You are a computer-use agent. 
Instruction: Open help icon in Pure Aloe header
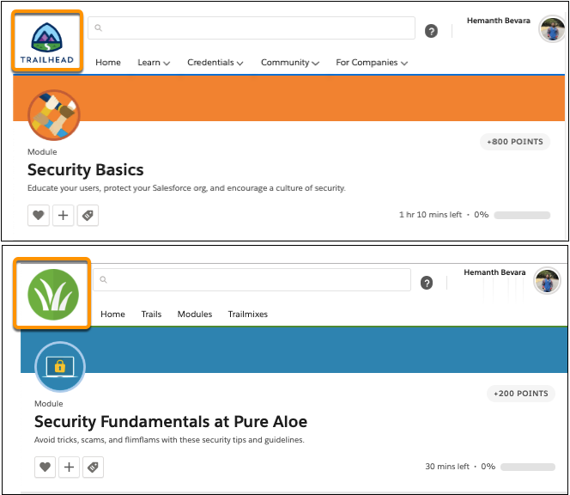click(427, 283)
